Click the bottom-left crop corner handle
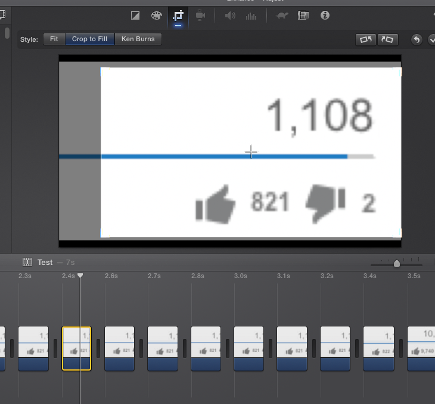This screenshot has height=404, width=435. [x=104, y=233]
